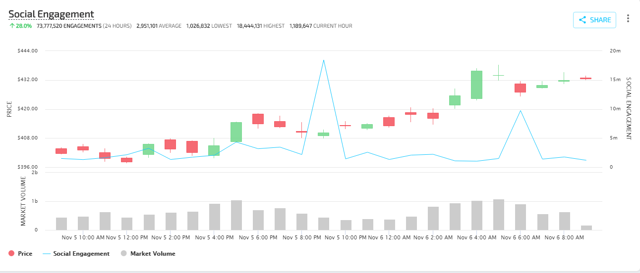
Task: Click the underlined Social Engagement title
Action: 51,14
